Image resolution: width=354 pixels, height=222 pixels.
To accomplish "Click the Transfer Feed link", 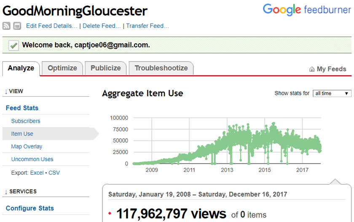I will (147, 26).
